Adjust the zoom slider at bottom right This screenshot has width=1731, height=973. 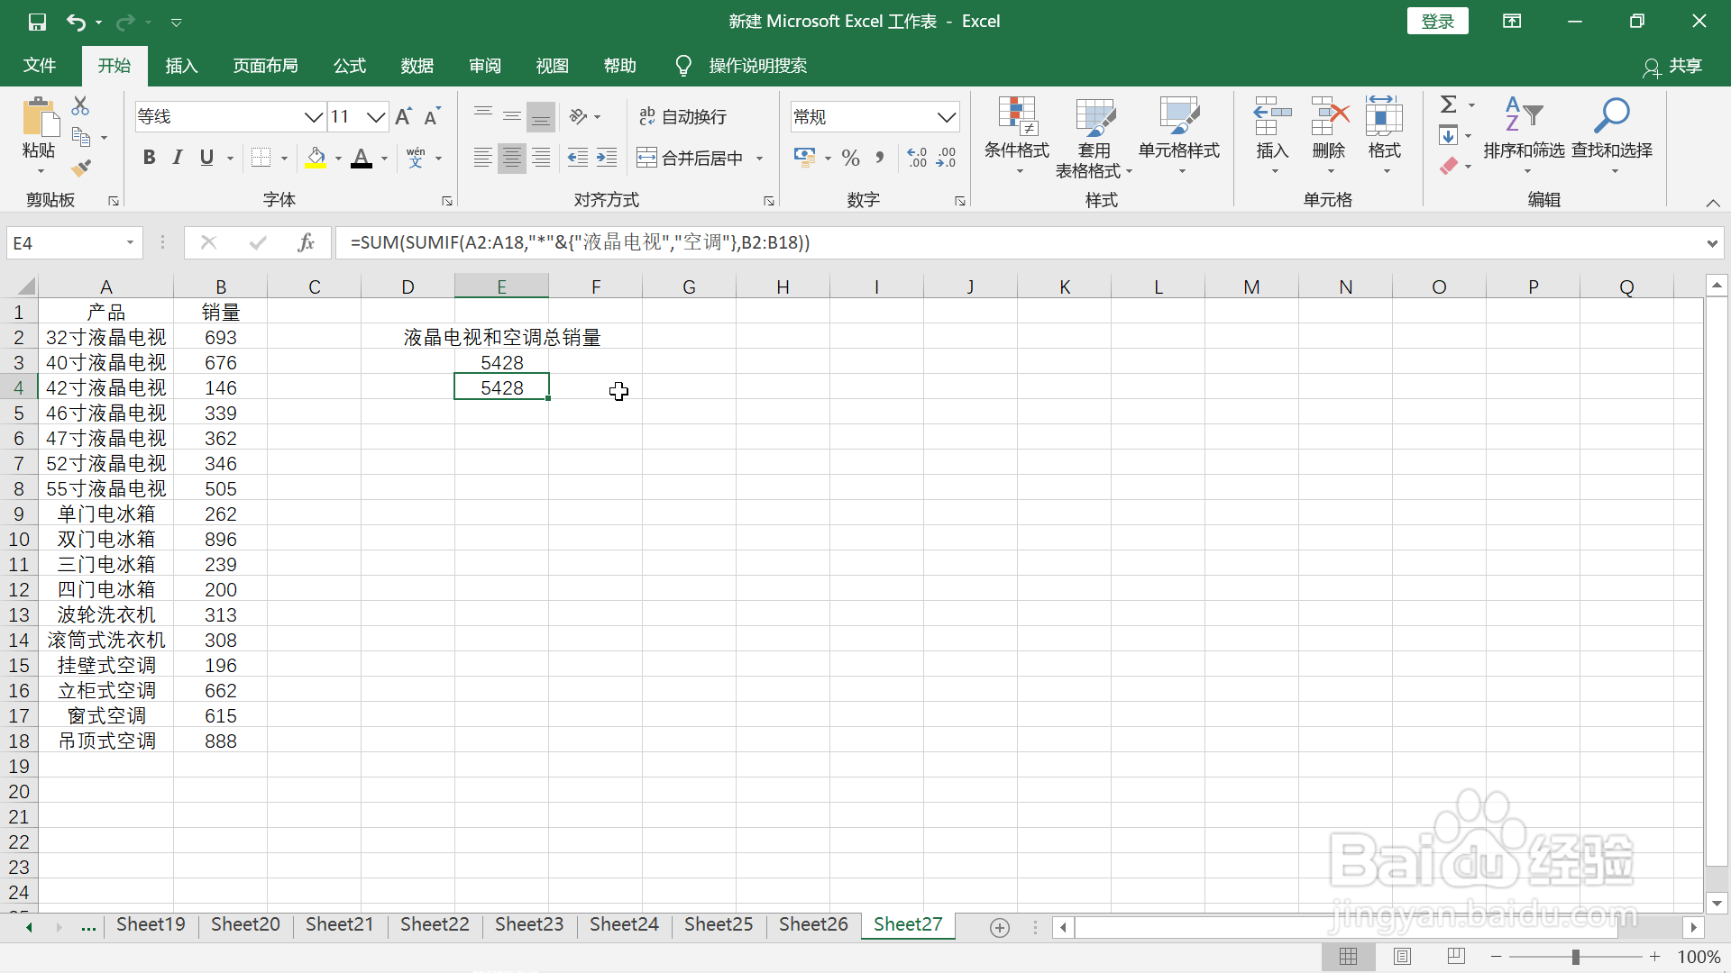click(x=1576, y=957)
